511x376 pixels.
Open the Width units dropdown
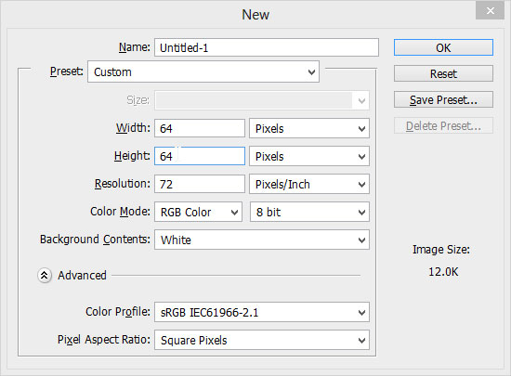(x=309, y=128)
